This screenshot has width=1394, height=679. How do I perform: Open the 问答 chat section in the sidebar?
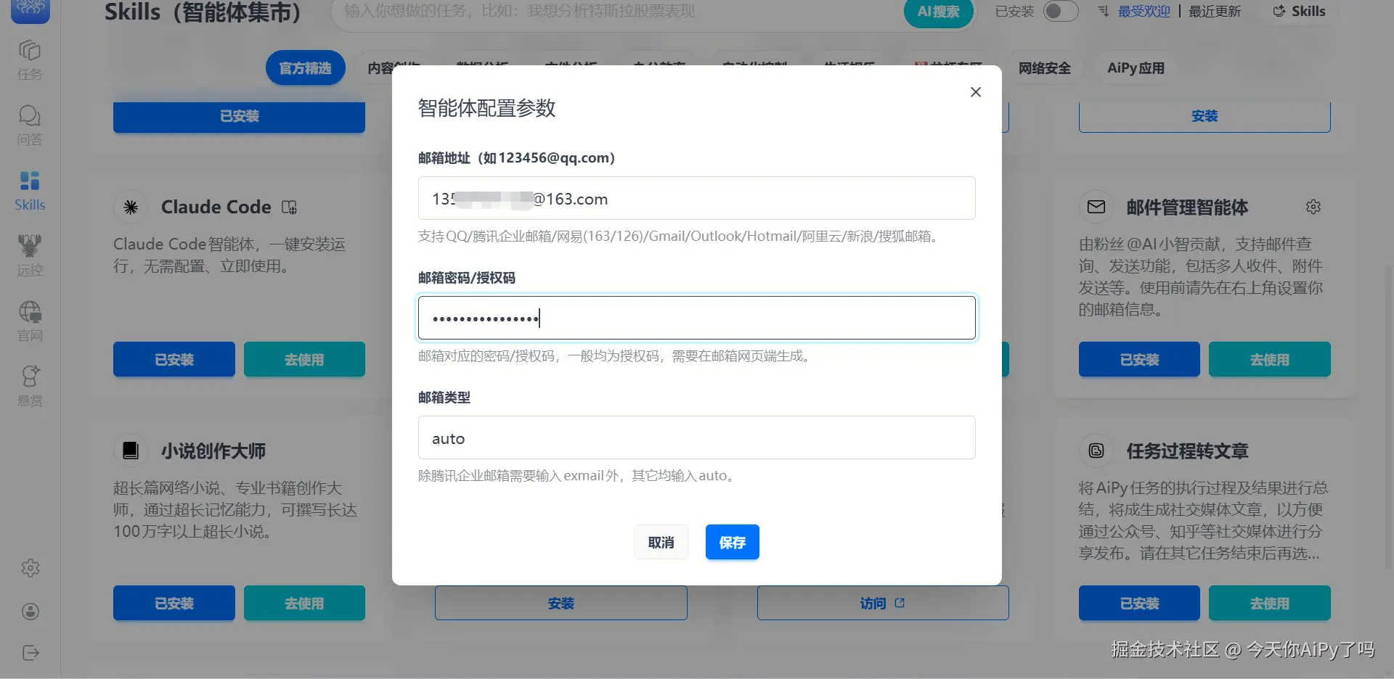click(30, 125)
